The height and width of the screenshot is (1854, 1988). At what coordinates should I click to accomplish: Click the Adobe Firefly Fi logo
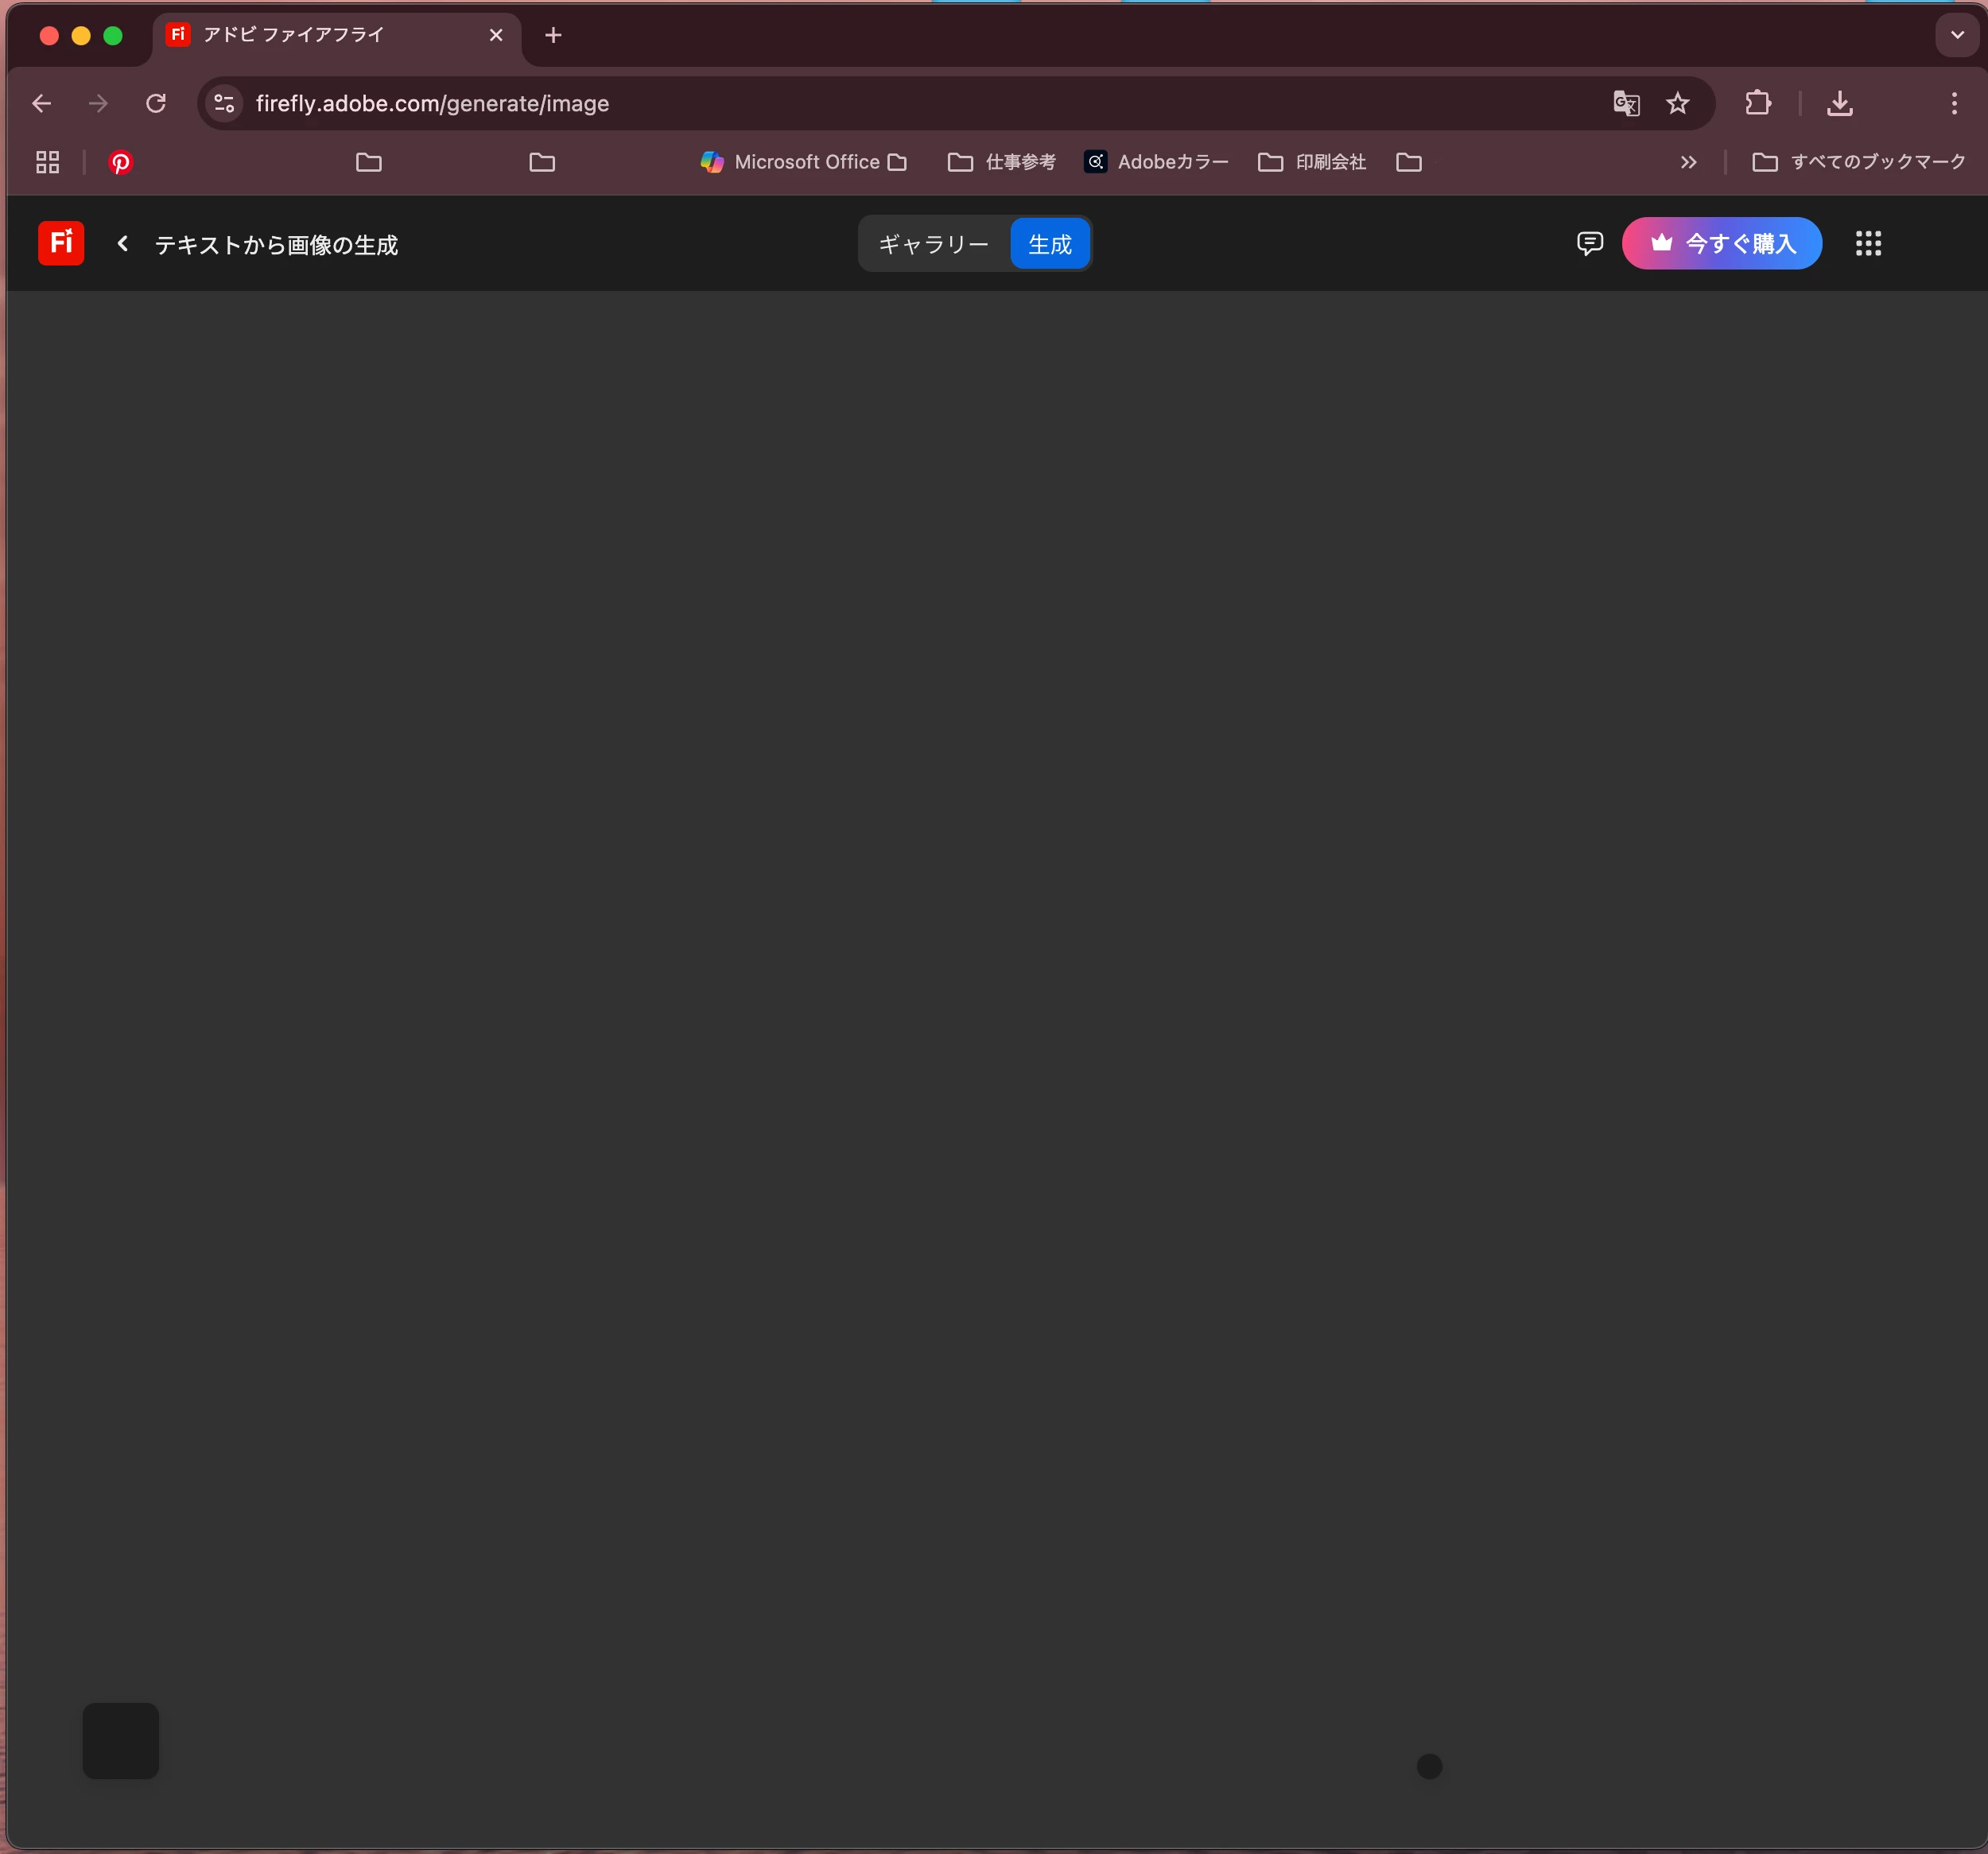coord(60,243)
